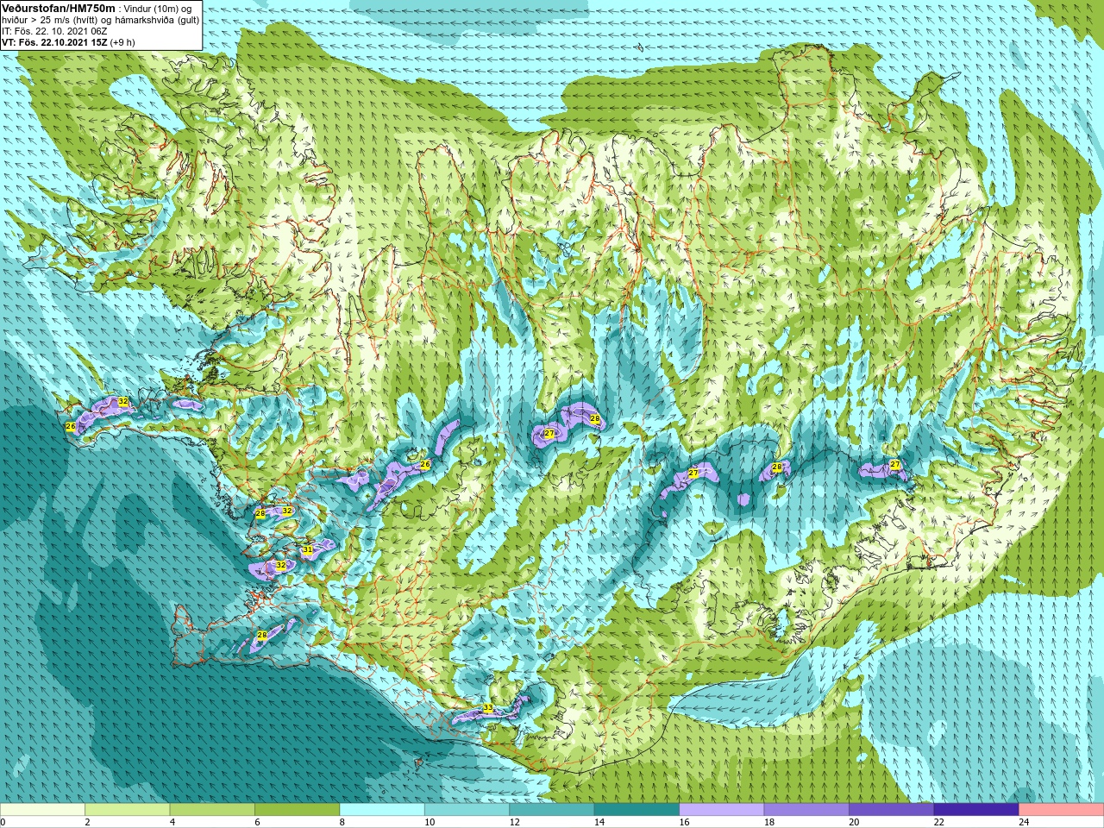This screenshot has height=828, width=1104.
Task: Select the dark teal 14–16 m/s legend swatch
Action: [637, 810]
